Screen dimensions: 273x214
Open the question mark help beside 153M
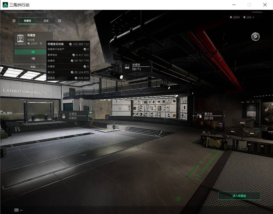pyautogui.click(x=41, y=44)
